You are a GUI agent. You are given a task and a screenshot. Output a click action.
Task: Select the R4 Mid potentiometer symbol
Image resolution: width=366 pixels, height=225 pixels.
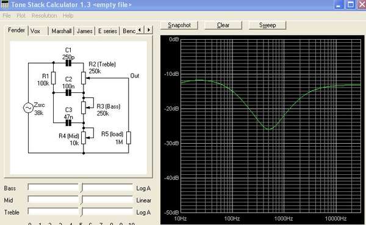click(x=84, y=138)
